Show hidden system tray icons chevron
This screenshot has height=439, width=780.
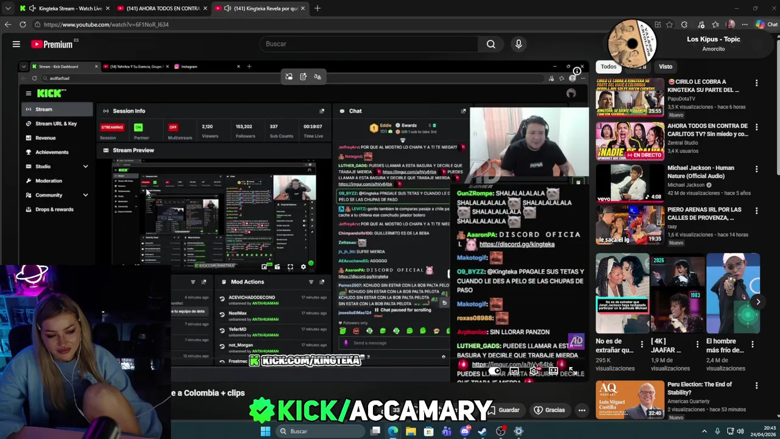coord(704,431)
